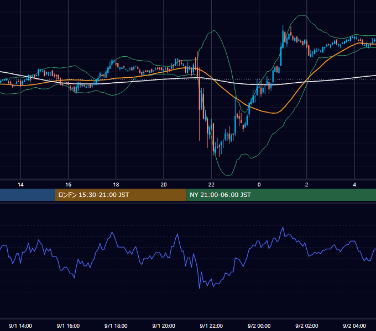Click the tall candlestick high near 01:00
The width and height of the screenshot is (376, 331).
point(283,36)
